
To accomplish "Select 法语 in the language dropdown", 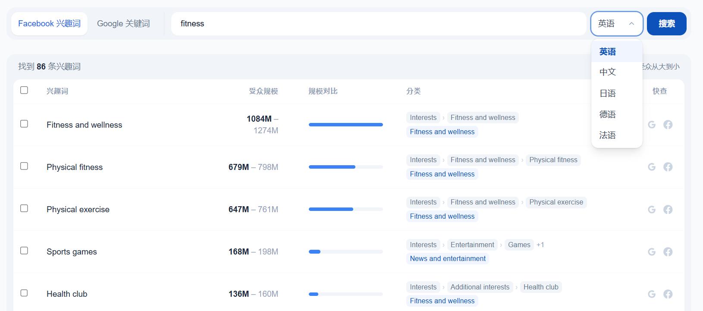I will coord(617,135).
